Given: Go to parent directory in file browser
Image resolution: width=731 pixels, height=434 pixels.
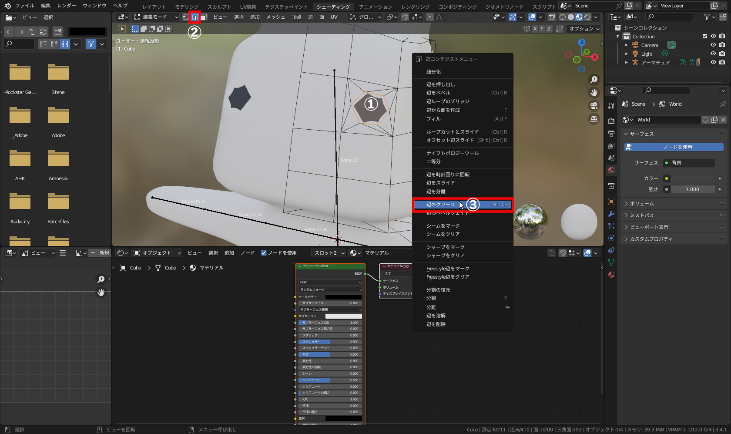Looking at the screenshot, I should [x=32, y=32].
